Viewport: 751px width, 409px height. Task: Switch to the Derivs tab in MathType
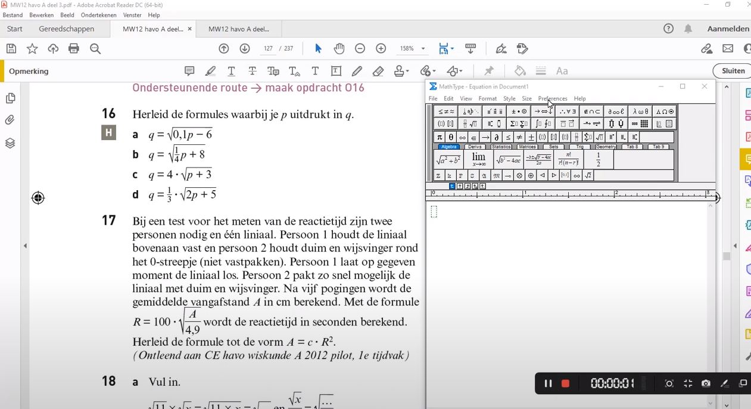pyautogui.click(x=475, y=147)
